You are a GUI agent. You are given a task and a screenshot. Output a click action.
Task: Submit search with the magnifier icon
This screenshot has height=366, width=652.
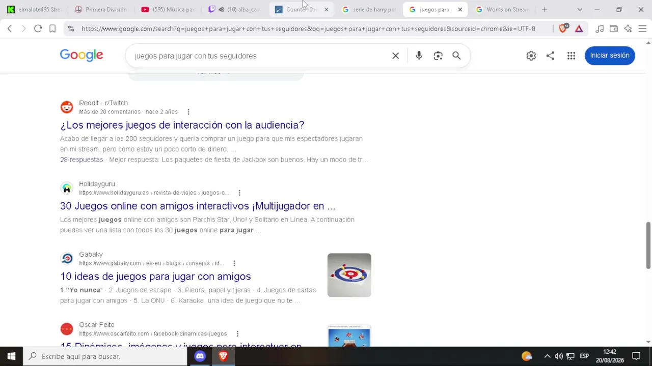[x=456, y=56]
